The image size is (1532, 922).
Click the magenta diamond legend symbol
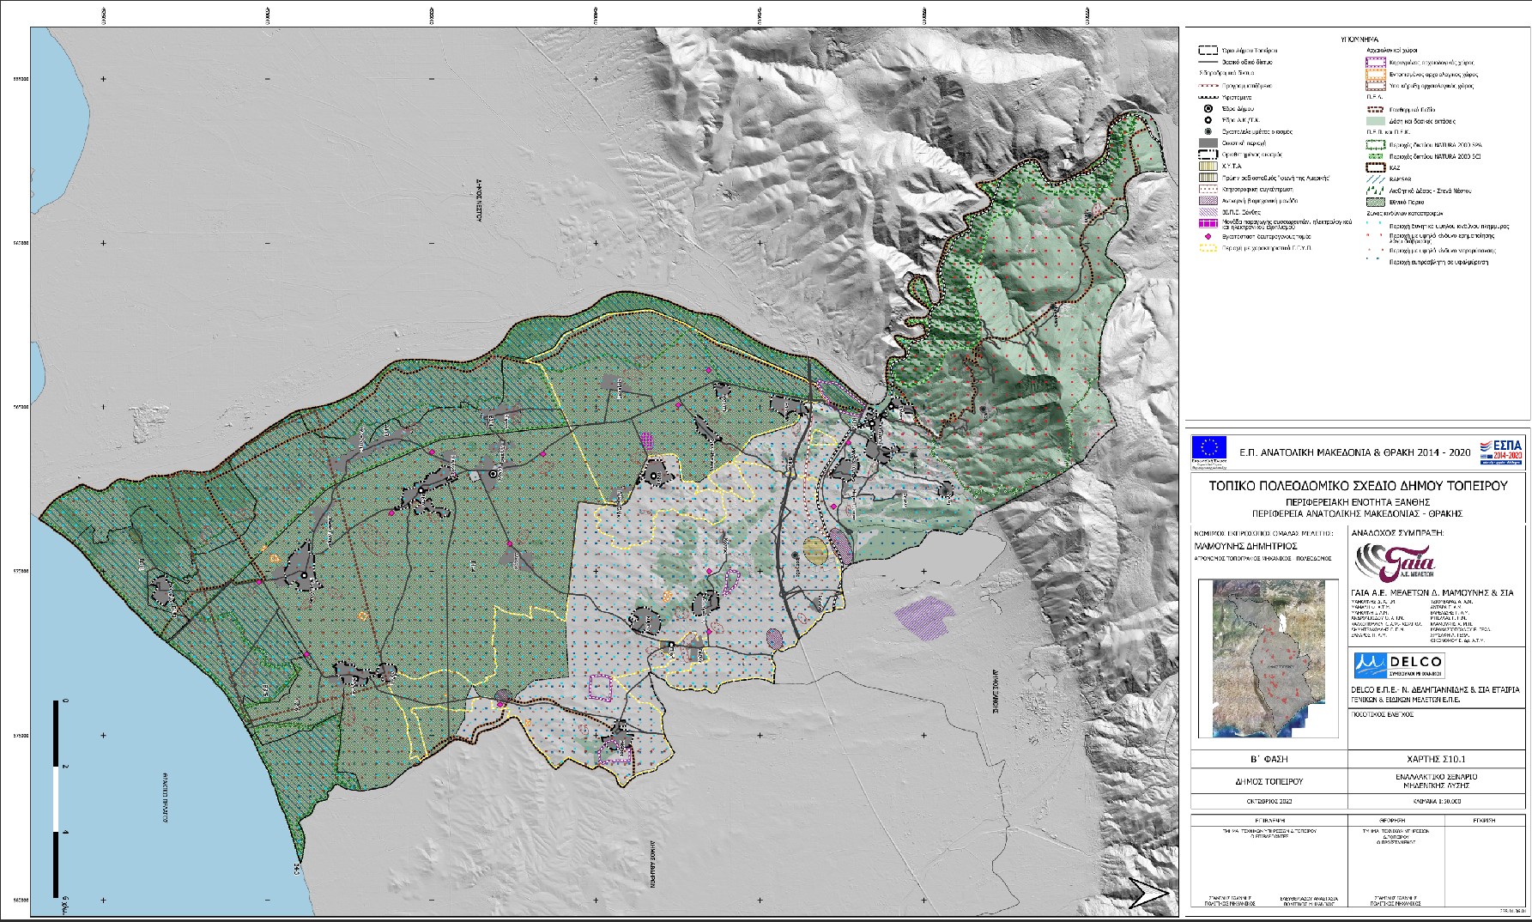pos(1208,236)
